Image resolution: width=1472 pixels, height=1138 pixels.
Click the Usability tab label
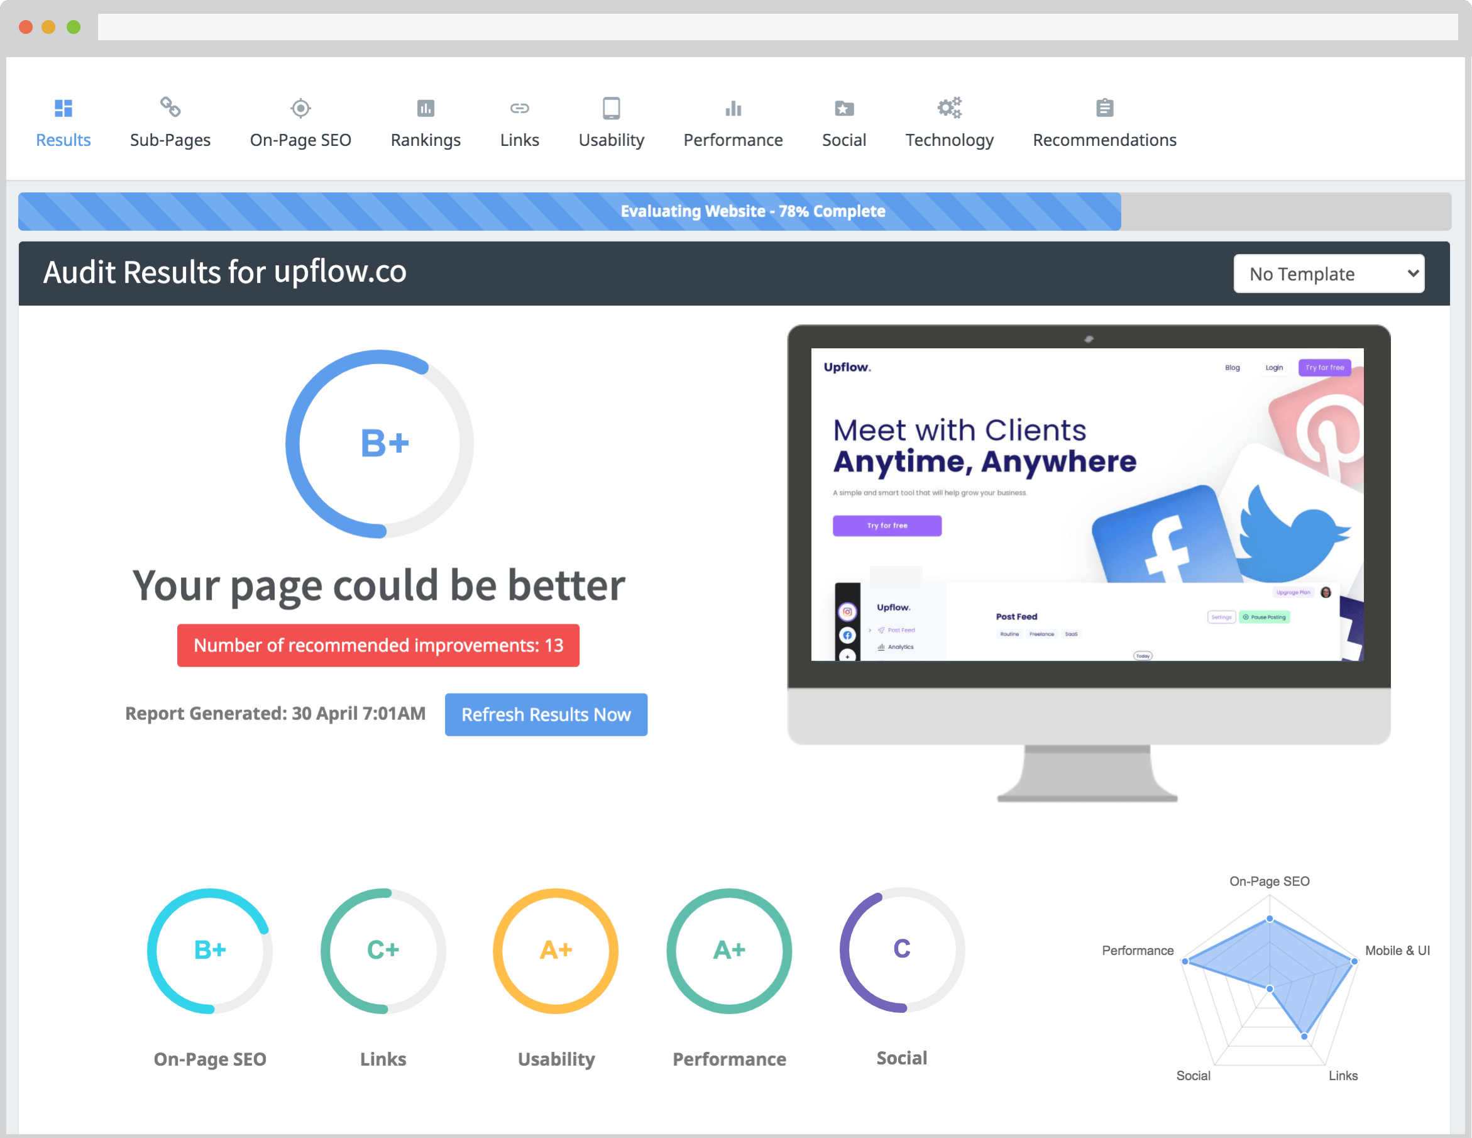609,140
